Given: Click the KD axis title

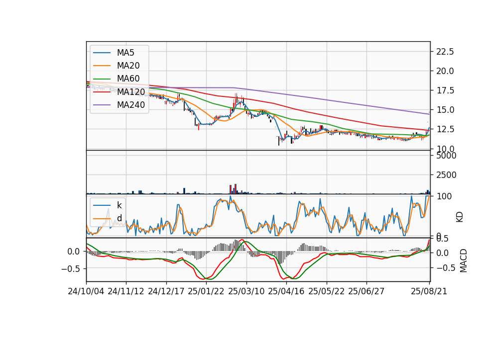Looking at the screenshot, I should [460, 217].
